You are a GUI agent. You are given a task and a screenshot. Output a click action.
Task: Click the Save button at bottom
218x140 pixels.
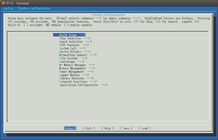(126, 128)
